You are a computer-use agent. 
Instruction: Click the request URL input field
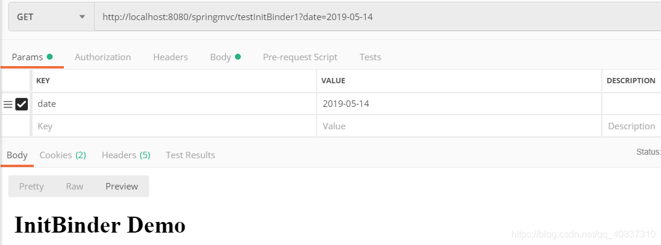(x=378, y=17)
